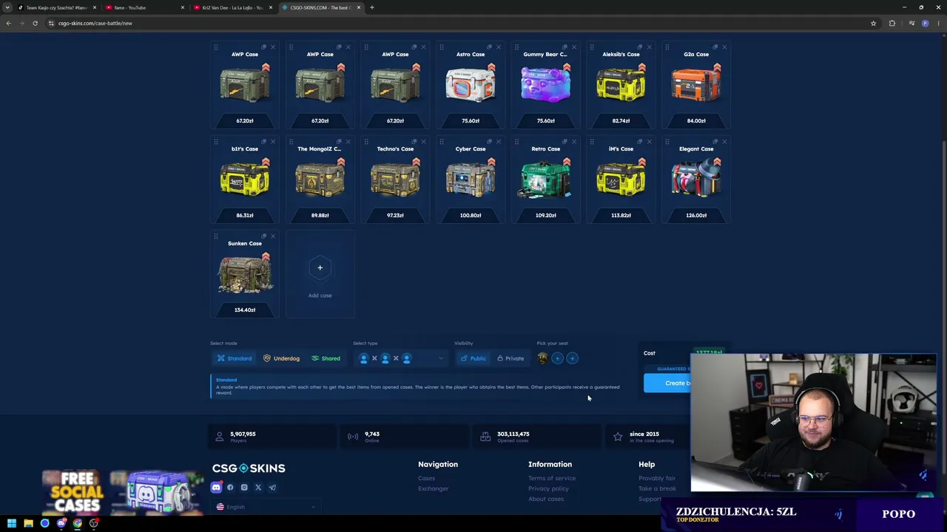The width and height of the screenshot is (947, 532).
Task: Open Terms of service link
Action: click(x=552, y=478)
